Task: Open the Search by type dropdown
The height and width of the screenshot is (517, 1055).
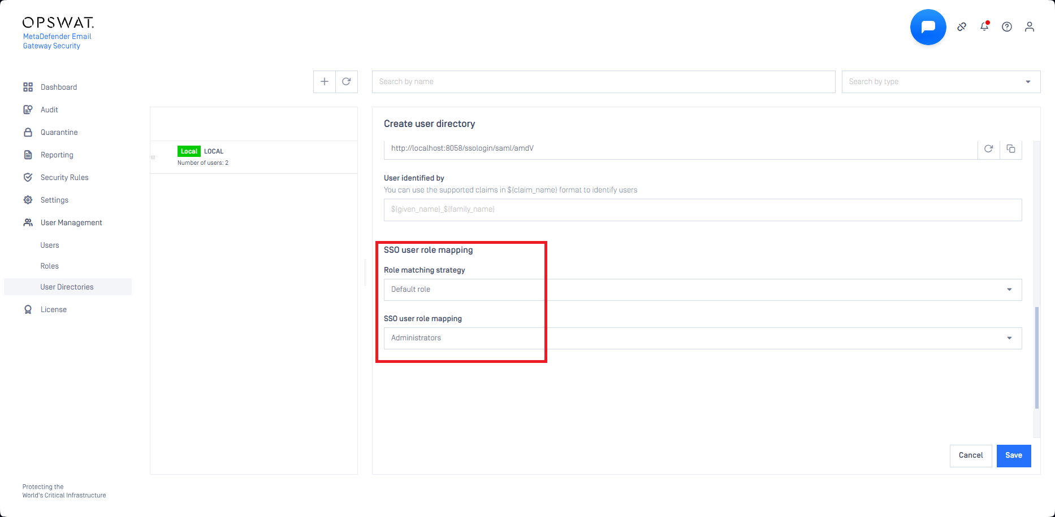Action: pos(941,82)
